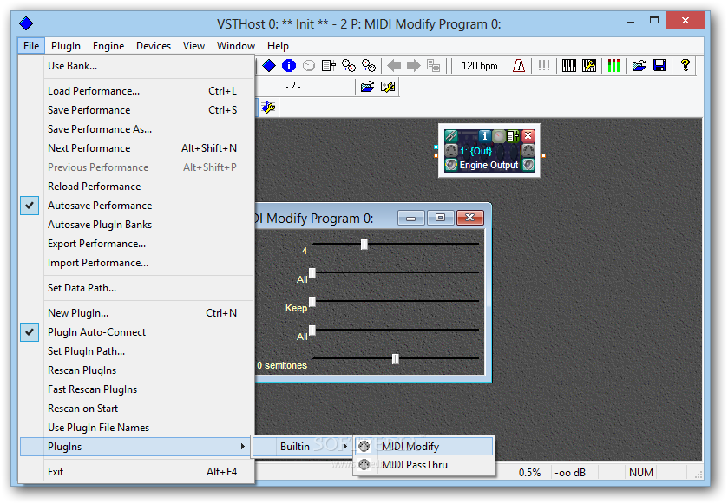This screenshot has height=504, width=728.
Task: Click the left-side speaker icon on Engine Output module
Action: coord(451,165)
